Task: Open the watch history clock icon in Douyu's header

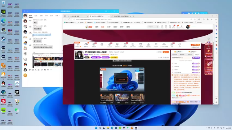Action: pyautogui.click(x=162, y=26)
